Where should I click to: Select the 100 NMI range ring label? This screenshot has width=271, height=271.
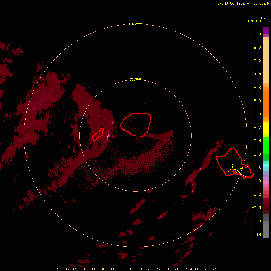(x=135, y=24)
